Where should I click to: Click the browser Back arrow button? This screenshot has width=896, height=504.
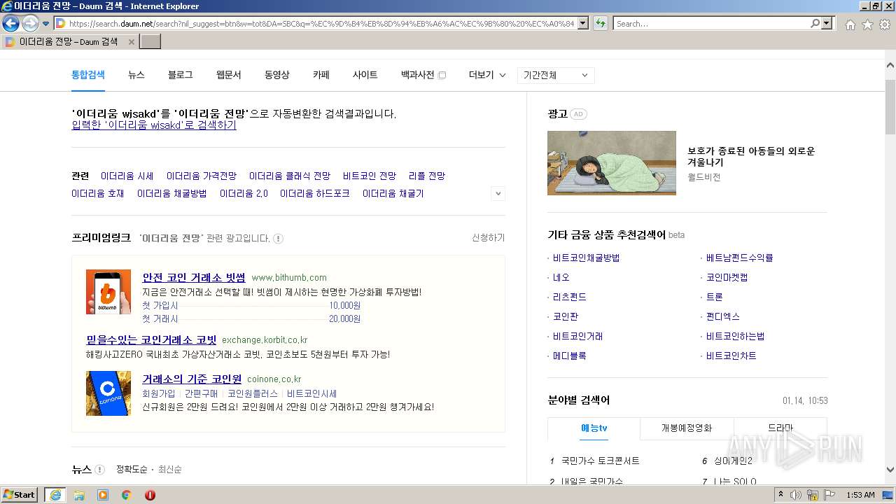(10, 23)
